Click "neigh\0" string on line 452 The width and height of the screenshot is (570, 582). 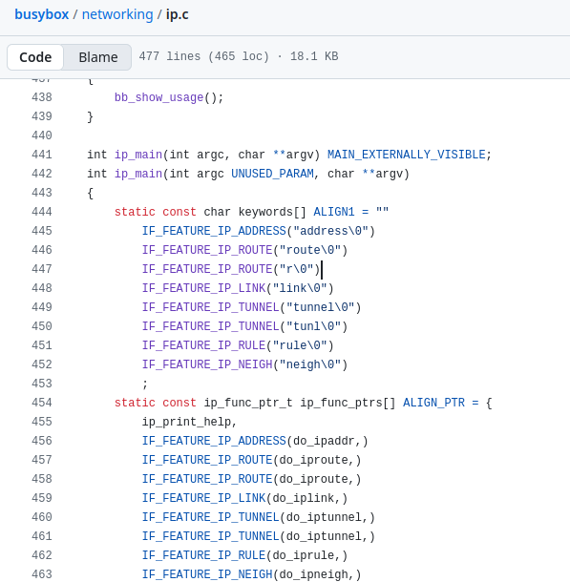pos(310,364)
